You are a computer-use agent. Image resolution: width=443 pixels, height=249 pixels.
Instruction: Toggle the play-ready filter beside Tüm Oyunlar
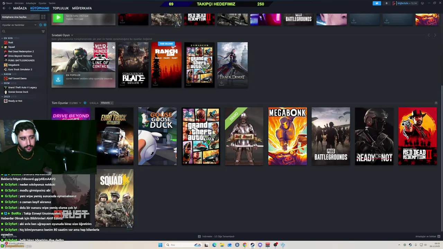pyautogui.click(x=85, y=103)
